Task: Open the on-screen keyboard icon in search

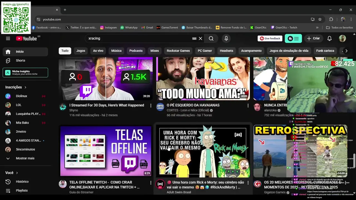Action: (194, 38)
